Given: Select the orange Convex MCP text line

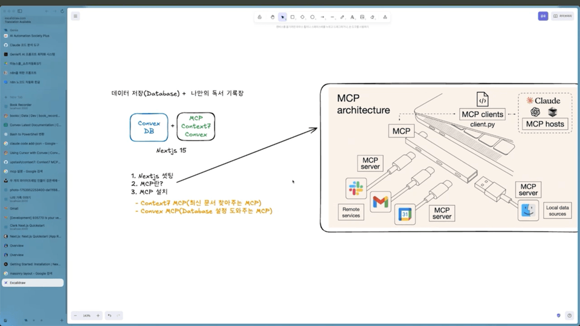Looking at the screenshot, I should [x=204, y=211].
